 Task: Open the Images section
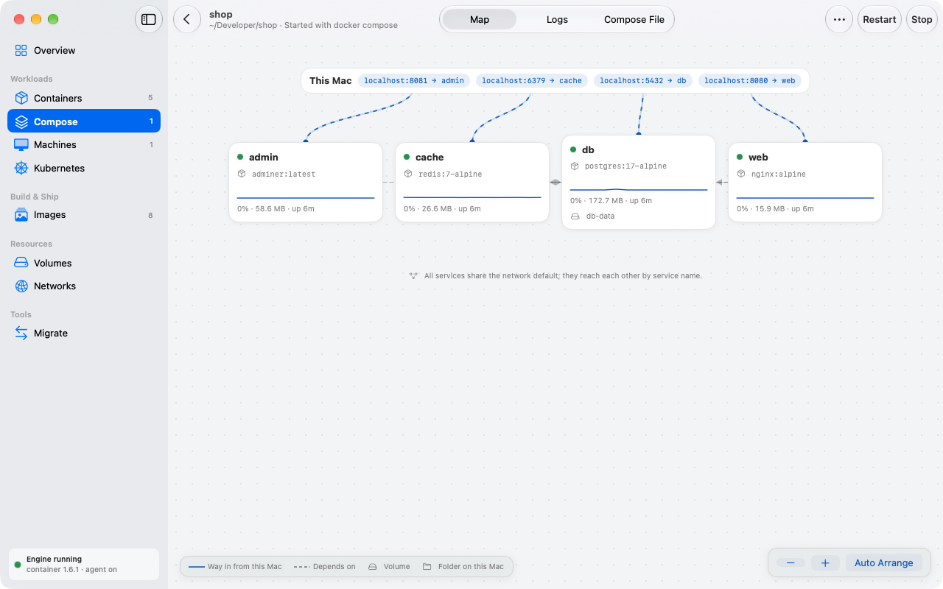coord(84,215)
